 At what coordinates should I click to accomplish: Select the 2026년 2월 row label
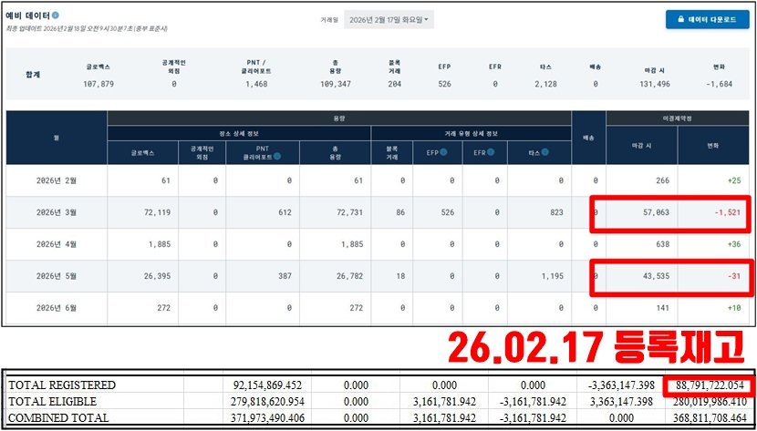(x=57, y=180)
